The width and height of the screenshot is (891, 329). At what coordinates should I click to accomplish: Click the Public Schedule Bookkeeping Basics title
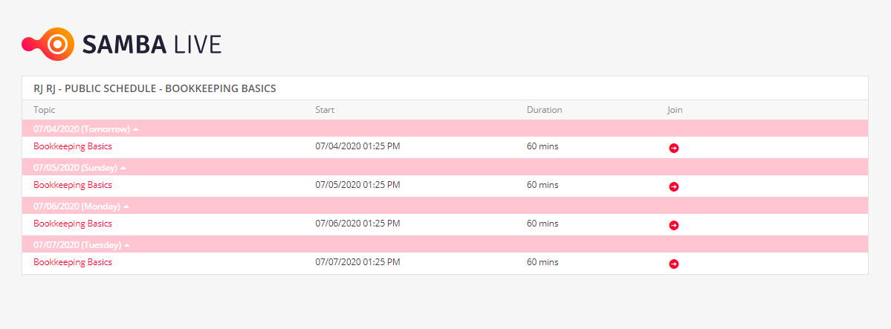pos(155,88)
